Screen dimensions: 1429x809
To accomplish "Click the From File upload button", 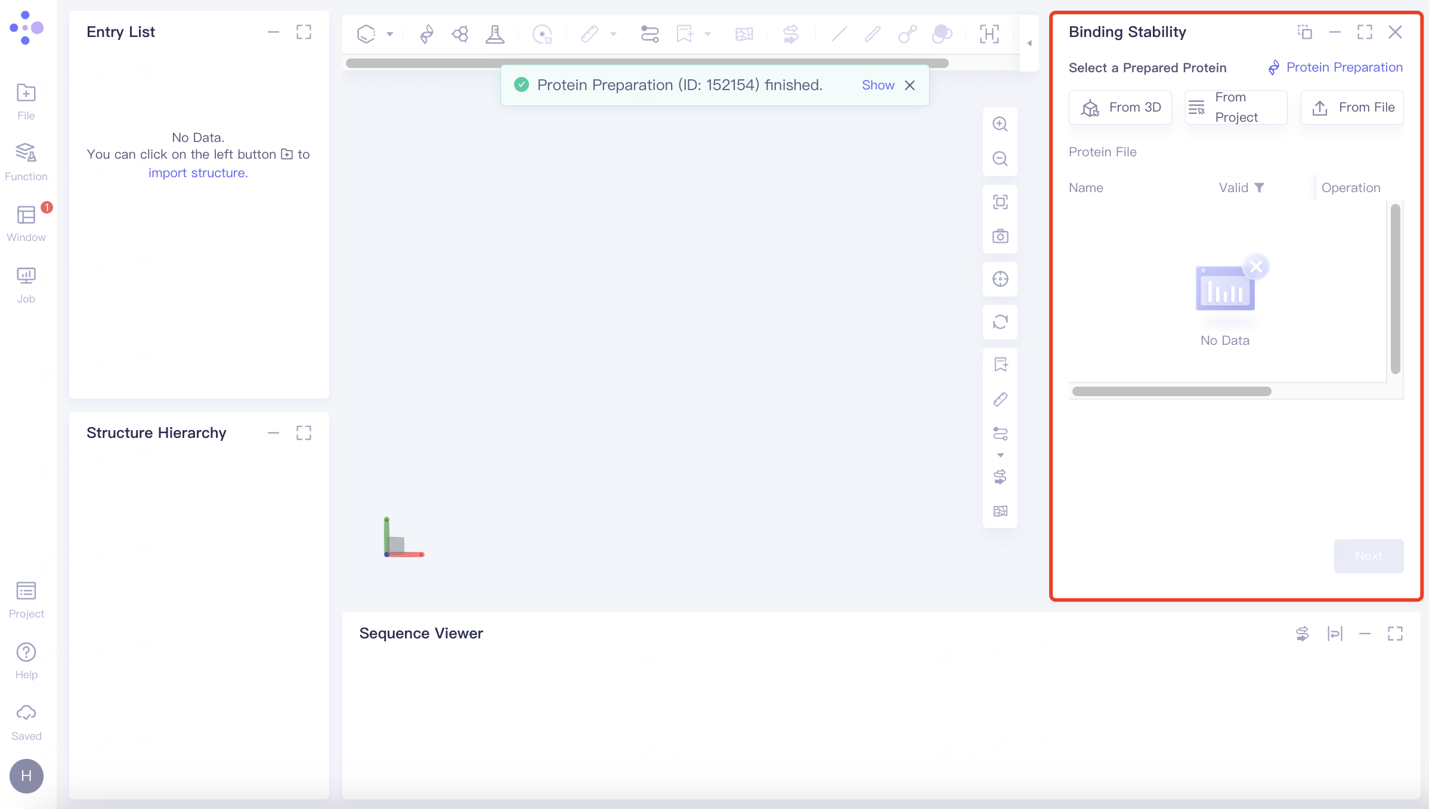I will 1351,107.
